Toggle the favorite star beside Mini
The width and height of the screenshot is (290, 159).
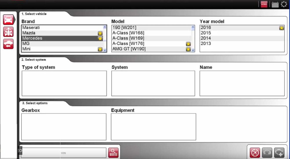(x=100, y=49)
